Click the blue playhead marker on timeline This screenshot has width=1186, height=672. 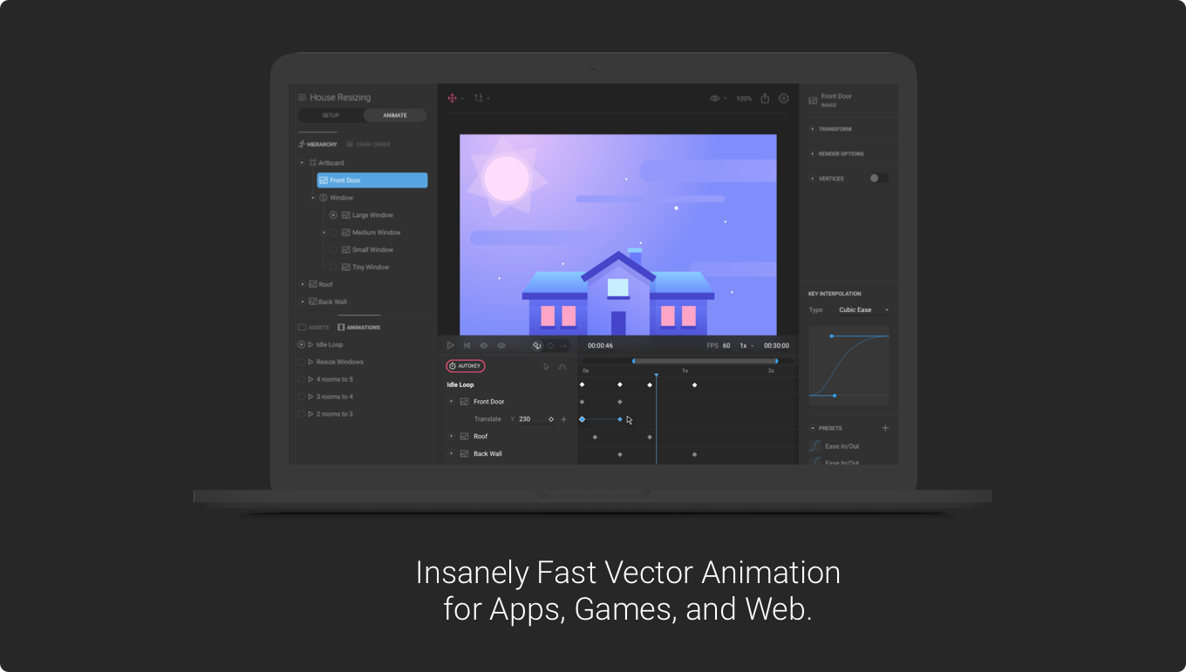pyautogui.click(x=656, y=376)
